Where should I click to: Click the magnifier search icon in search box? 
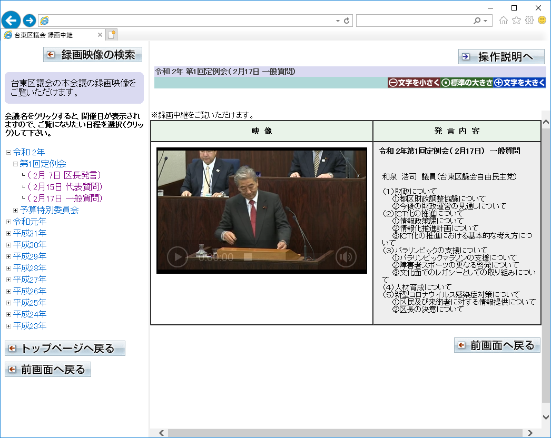[x=477, y=21]
